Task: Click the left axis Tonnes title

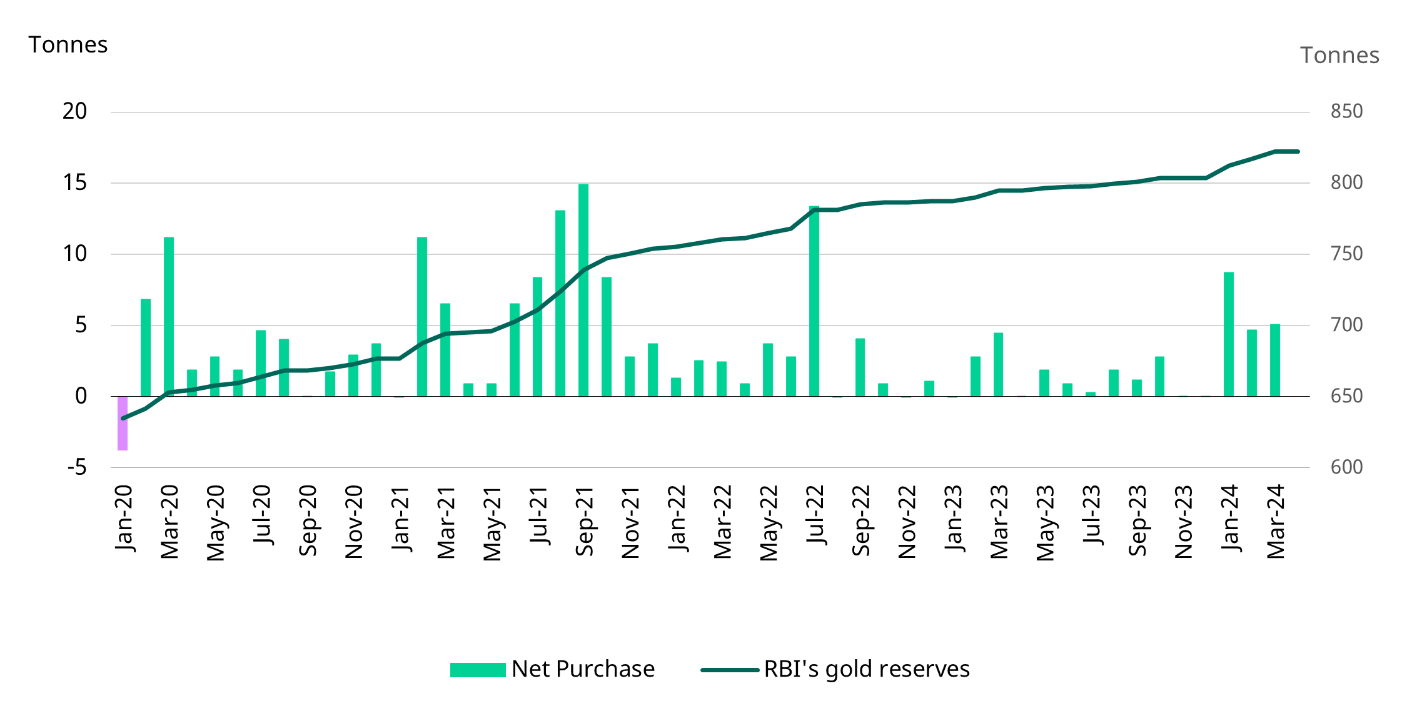Action: coord(69,44)
